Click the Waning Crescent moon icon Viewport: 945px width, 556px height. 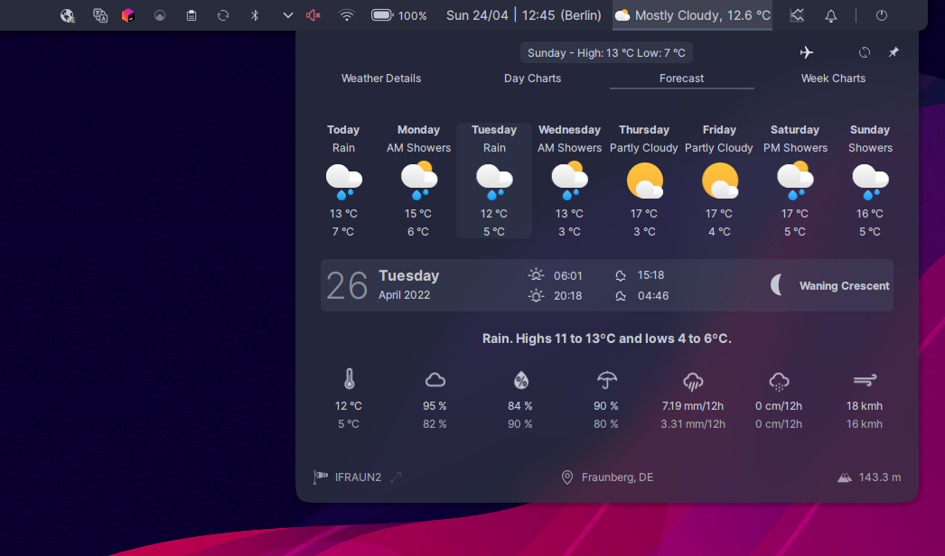tap(777, 285)
